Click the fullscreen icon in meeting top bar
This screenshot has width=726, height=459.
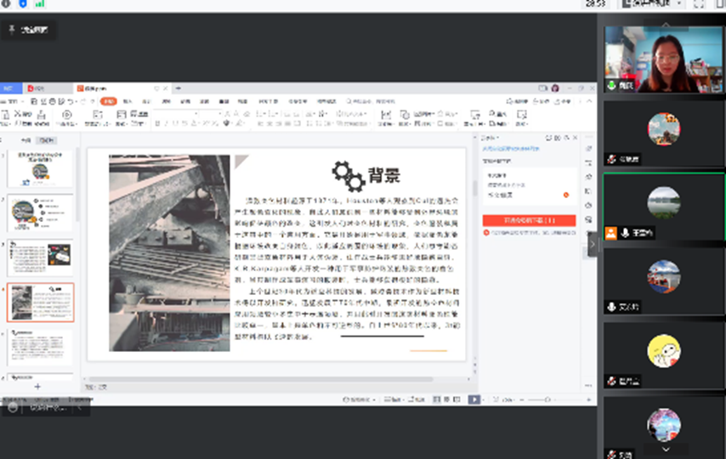point(699,4)
